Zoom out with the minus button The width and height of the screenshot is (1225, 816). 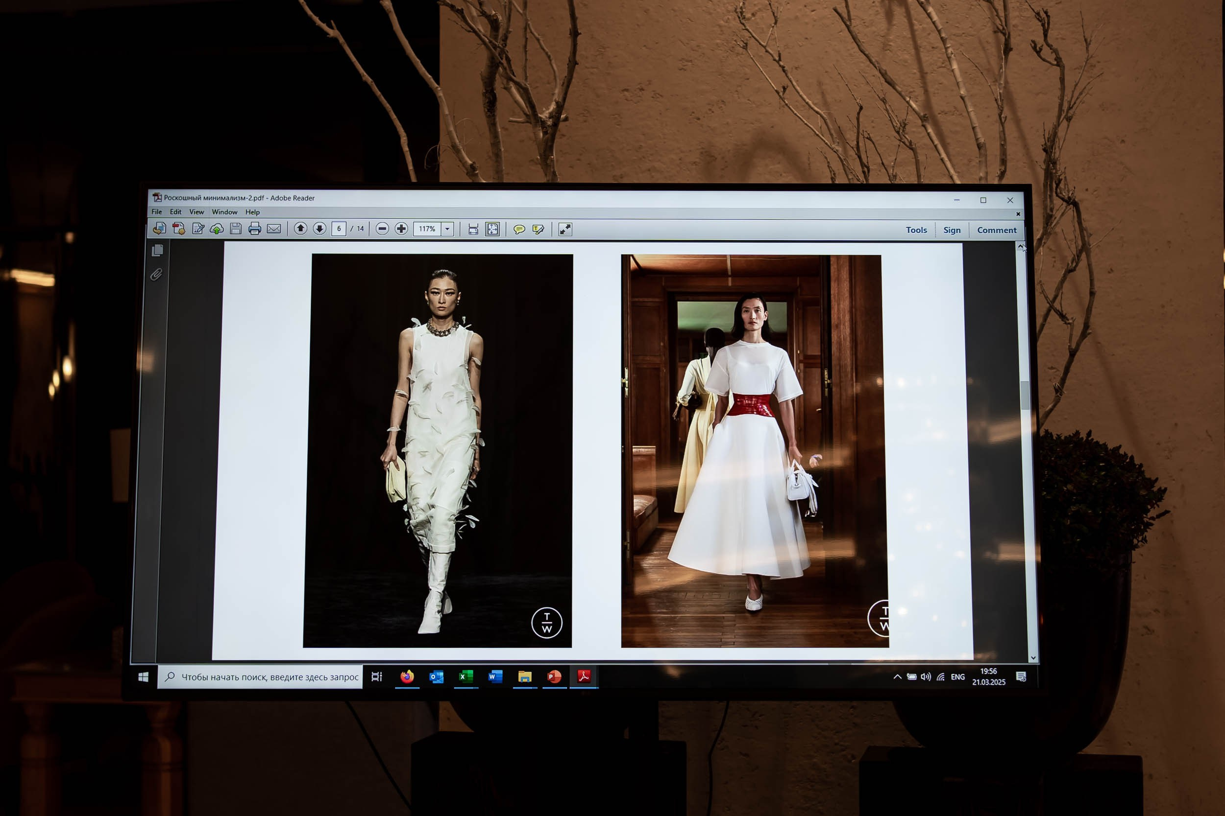[382, 229]
